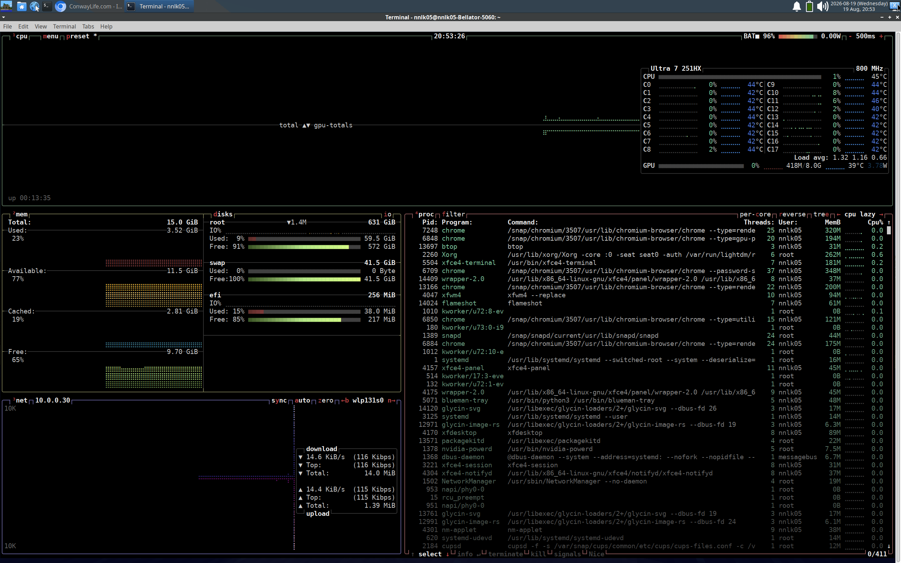Screen dimensions: 901x563
Task: Open the home folder file manager launcher
Action: [x=21, y=6]
